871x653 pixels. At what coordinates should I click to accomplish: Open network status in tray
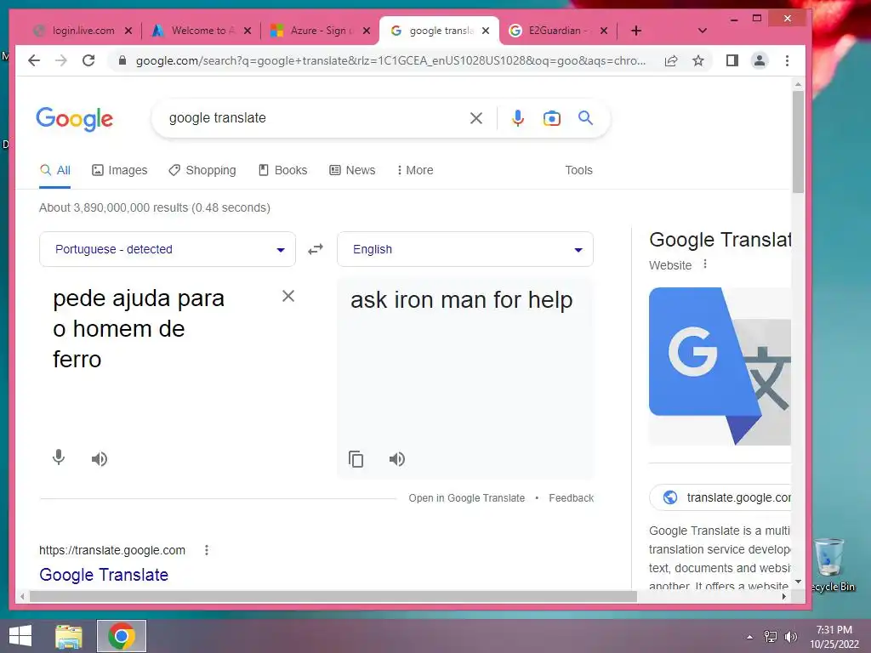click(771, 636)
